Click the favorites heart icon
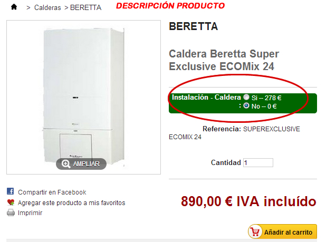 pyautogui.click(x=11, y=202)
